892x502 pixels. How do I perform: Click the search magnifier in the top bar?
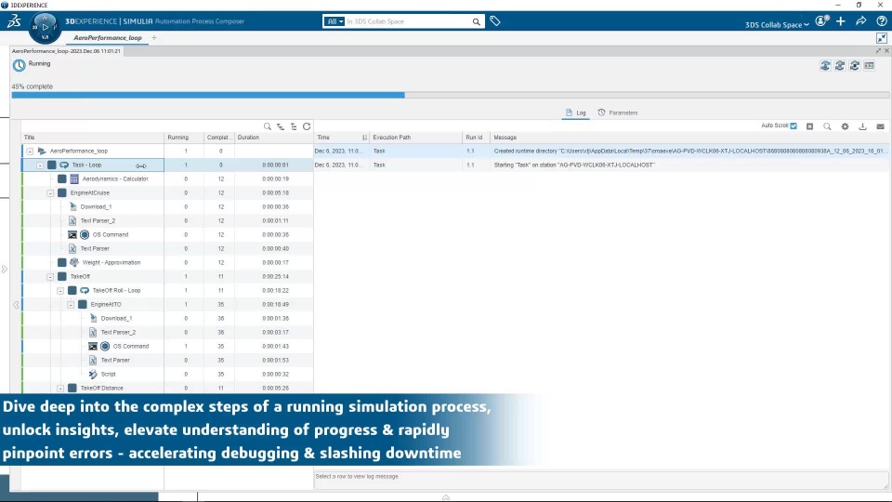[476, 21]
